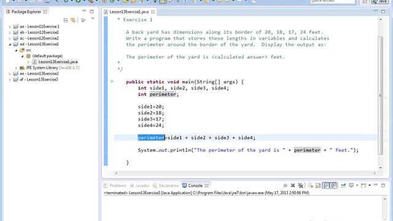The width and height of the screenshot is (393, 221).
Task: Toggle Pin Console
Action: tap(343, 185)
